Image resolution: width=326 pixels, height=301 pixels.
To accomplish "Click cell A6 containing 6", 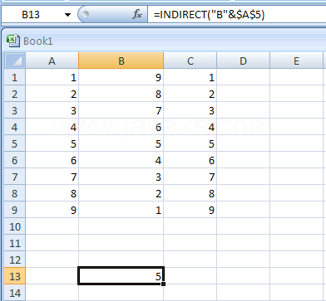I will tap(52, 160).
